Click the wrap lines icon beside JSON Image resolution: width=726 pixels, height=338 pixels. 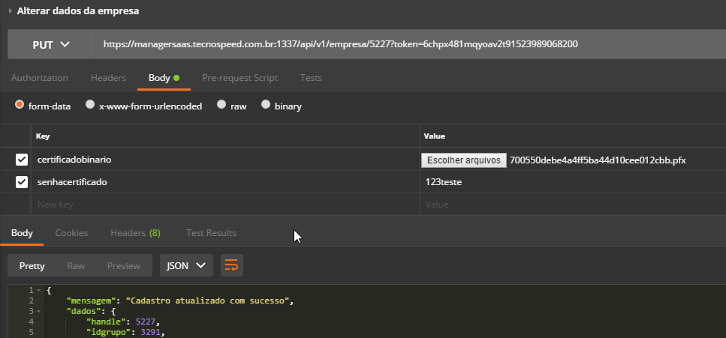pyautogui.click(x=232, y=265)
